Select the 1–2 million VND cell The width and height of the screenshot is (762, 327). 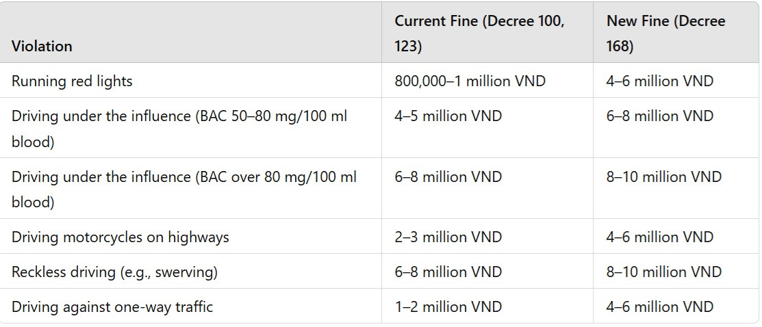(448, 307)
